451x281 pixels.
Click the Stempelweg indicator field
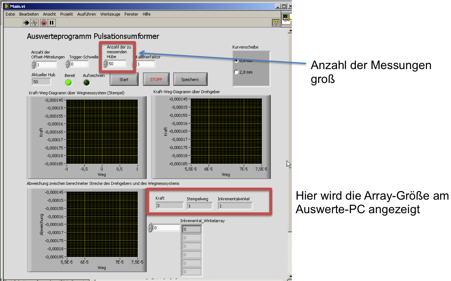200,206
